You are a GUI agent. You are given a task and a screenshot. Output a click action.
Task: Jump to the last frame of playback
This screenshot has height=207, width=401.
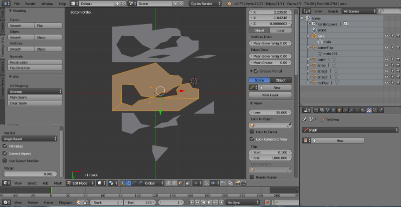point(221,202)
